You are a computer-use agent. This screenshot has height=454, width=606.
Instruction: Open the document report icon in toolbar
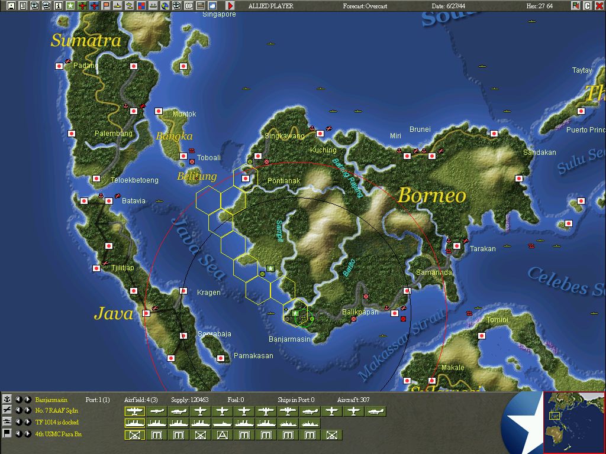coord(23,6)
